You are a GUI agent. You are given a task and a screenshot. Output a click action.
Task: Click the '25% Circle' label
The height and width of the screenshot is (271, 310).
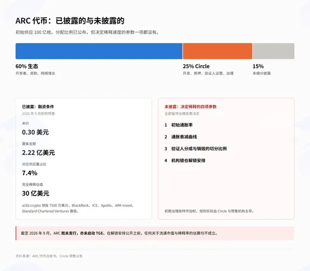coord(196,66)
